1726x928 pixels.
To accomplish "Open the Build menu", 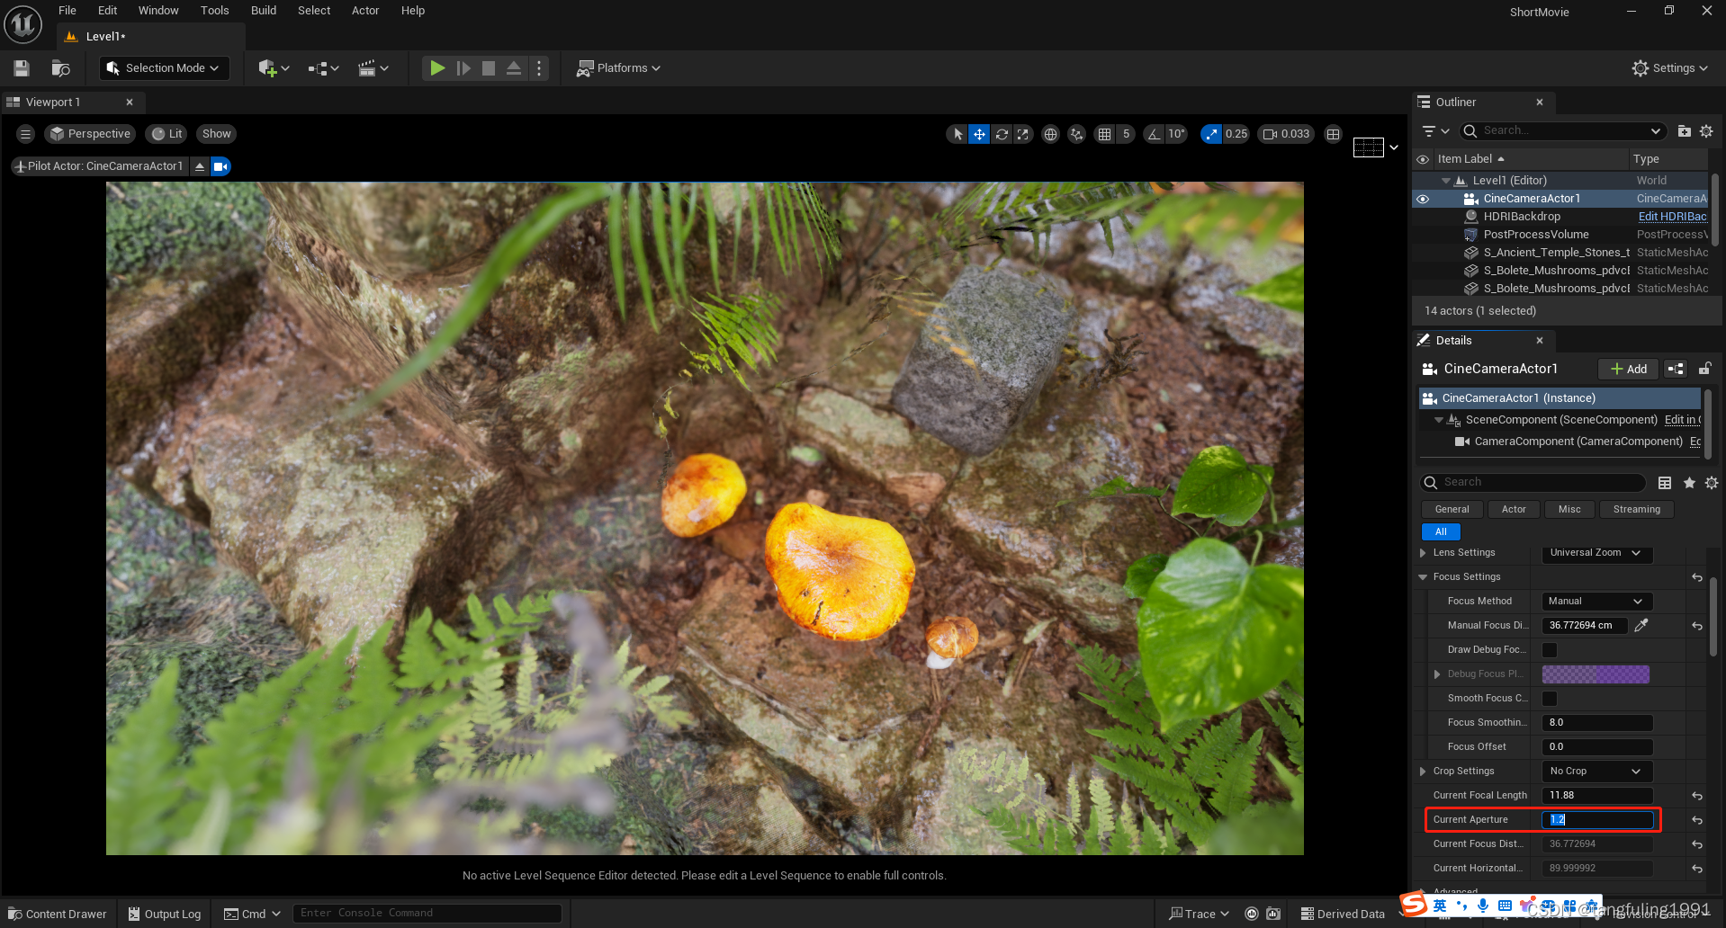I will tap(264, 11).
